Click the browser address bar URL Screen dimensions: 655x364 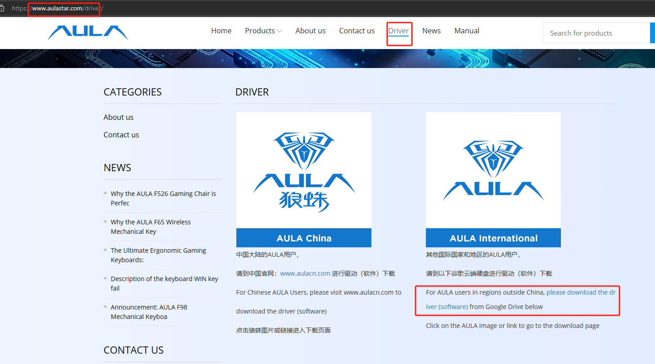(57, 9)
